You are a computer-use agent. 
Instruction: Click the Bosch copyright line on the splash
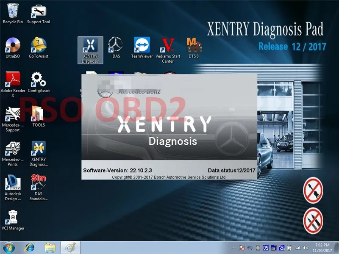(169, 177)
